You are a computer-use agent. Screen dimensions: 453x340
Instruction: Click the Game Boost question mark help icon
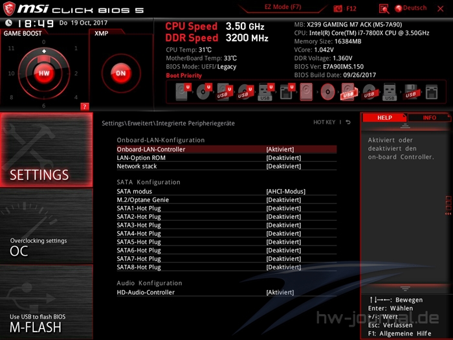[x=84, y=107]
